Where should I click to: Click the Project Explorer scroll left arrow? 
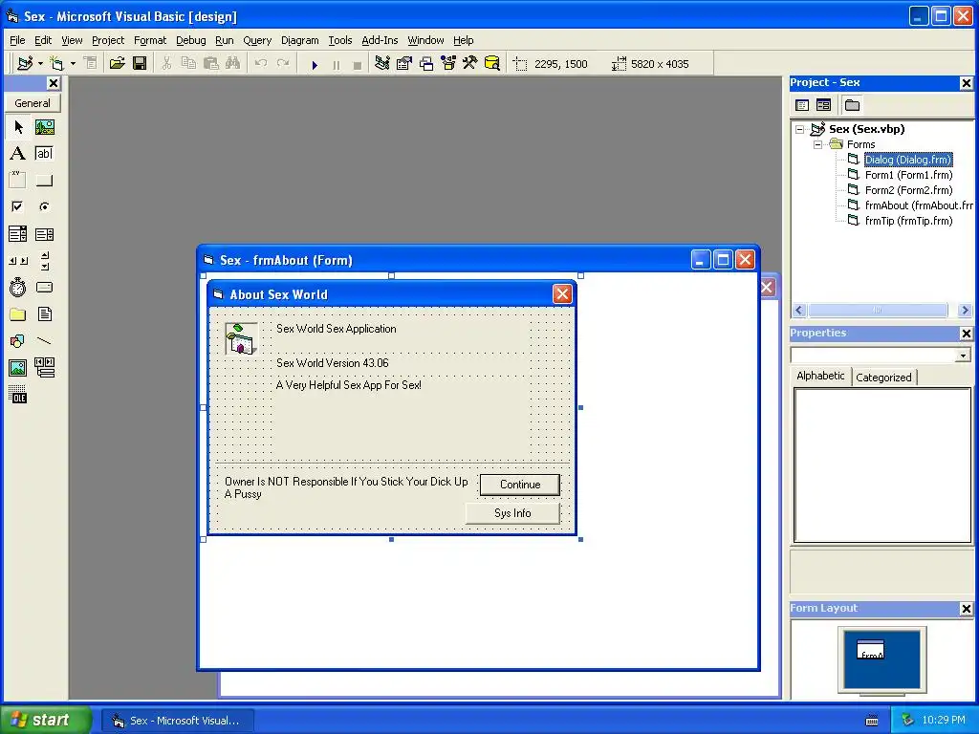[799, 310]
